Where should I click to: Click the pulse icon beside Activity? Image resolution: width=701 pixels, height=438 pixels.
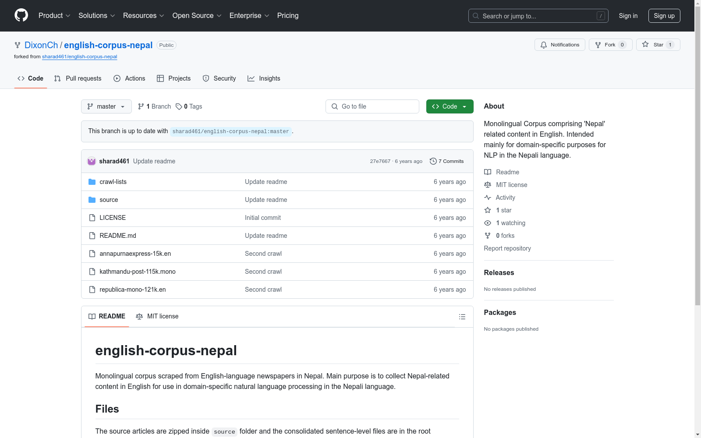488,198
